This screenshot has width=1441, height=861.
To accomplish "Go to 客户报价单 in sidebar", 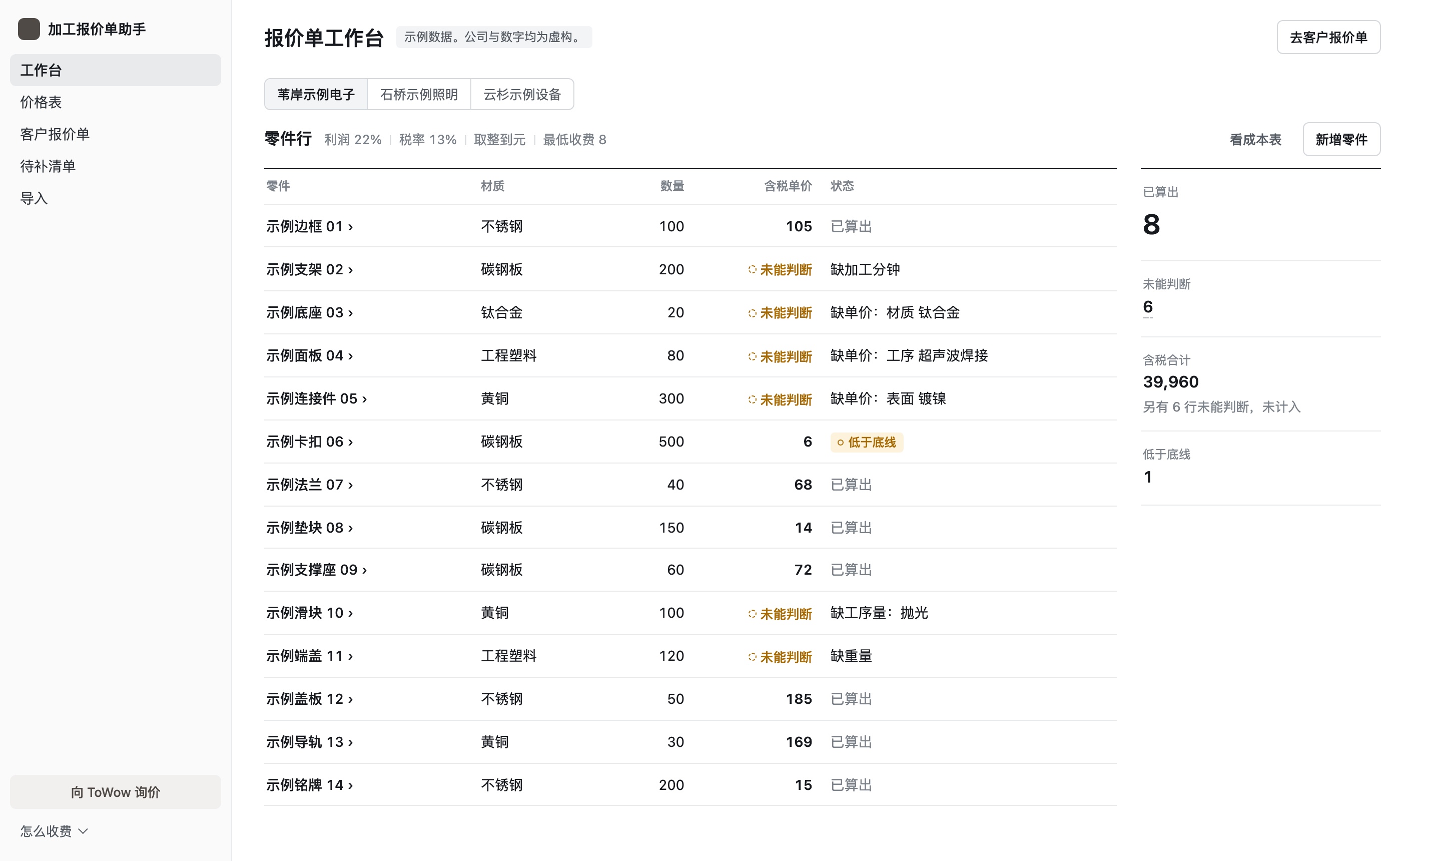I will 116,134.
